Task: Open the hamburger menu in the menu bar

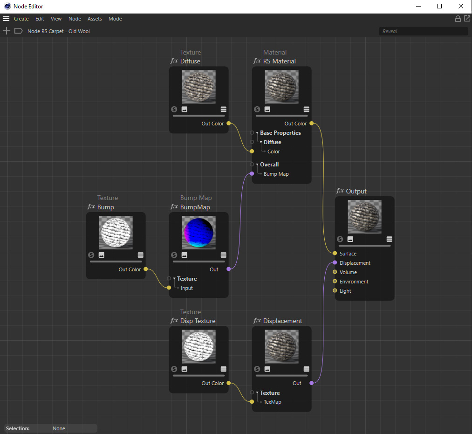Action: tap(6, 19)
